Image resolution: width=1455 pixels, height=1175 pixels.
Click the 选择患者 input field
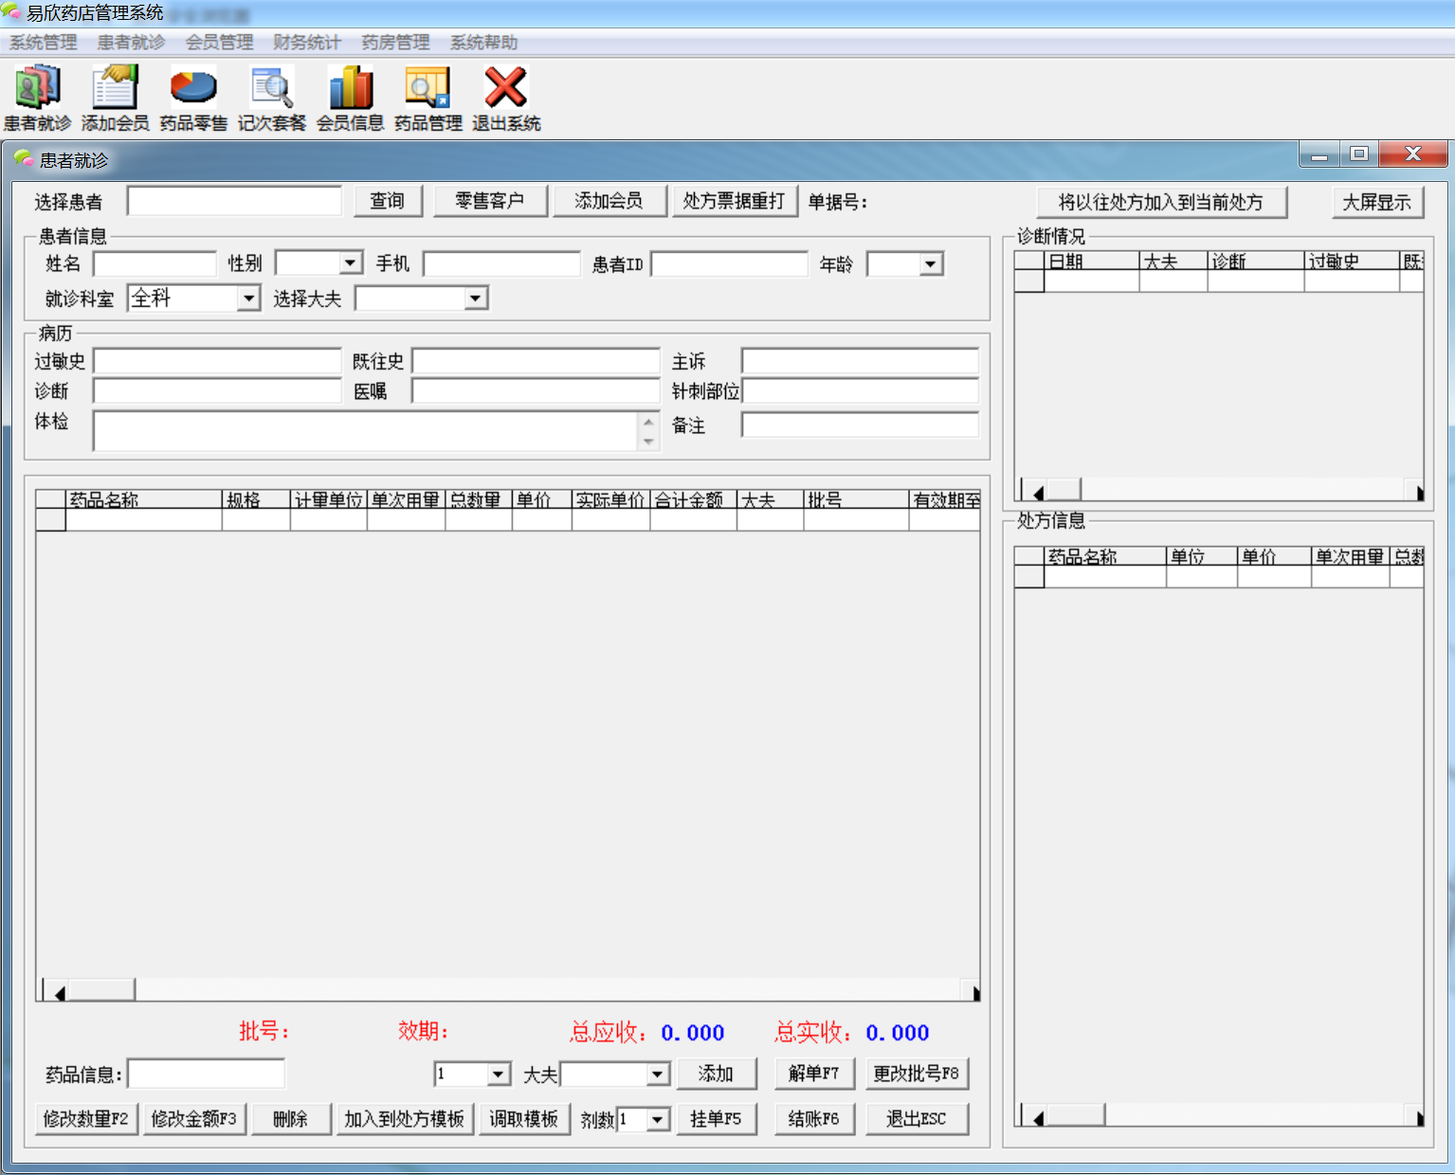pyautogui.click(x=234, y=201)
